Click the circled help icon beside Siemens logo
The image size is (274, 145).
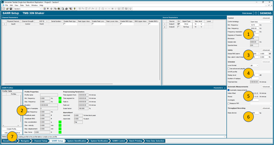point(256,13)
